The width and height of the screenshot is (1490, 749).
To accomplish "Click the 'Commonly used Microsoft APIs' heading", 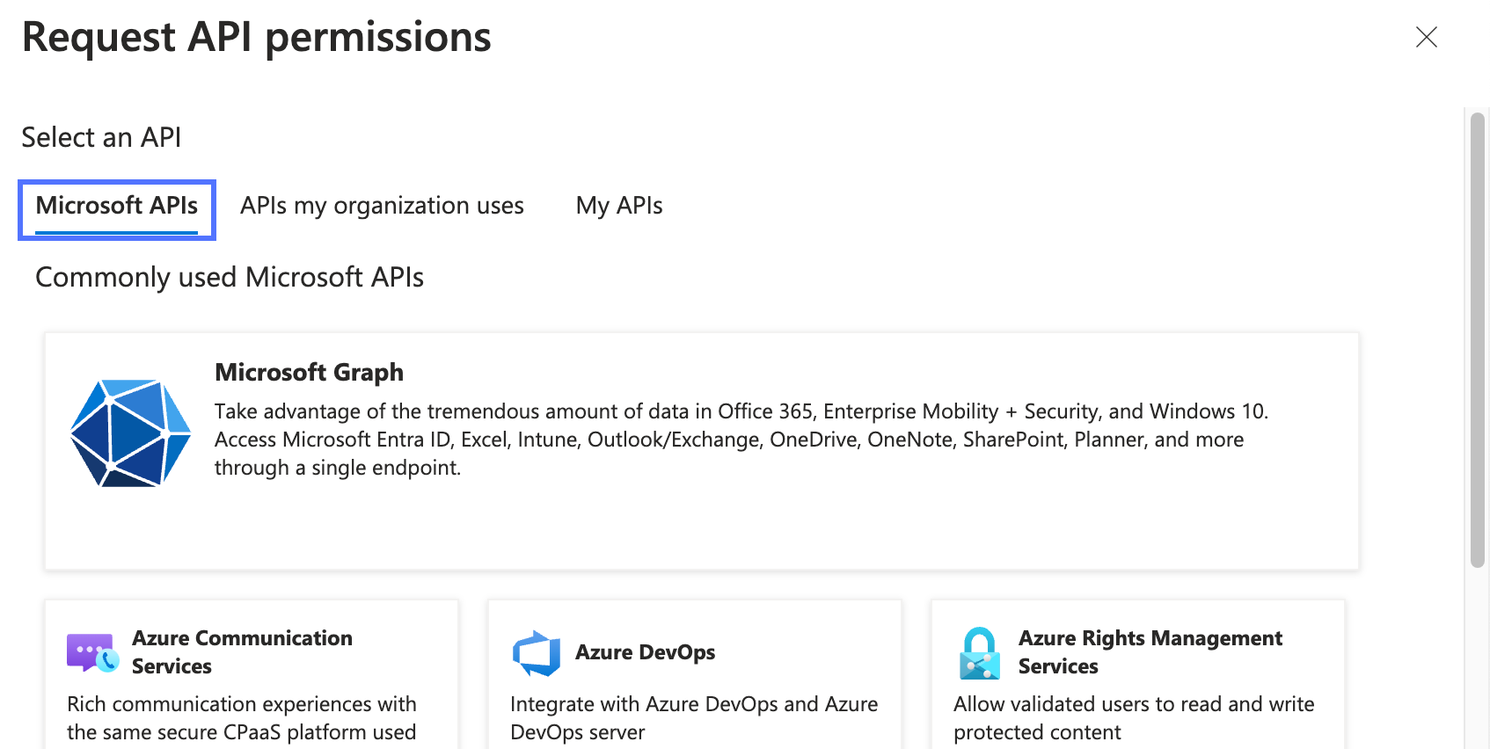I will [x=230, y=278].
